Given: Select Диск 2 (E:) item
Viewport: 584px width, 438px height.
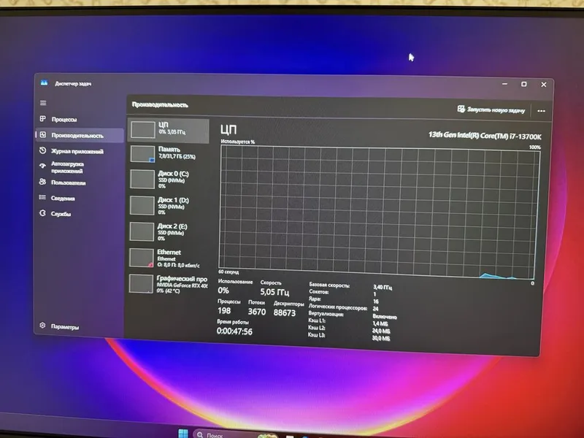Looking at the screenshot, I should [169, 231].
